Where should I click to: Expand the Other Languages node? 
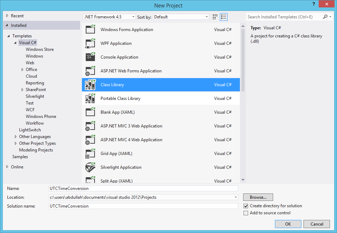coord(16,137)
